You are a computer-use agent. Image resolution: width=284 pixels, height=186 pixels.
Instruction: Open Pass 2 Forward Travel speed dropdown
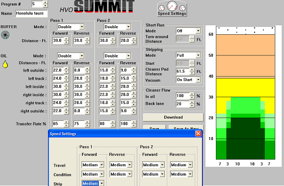coord(162,165)
